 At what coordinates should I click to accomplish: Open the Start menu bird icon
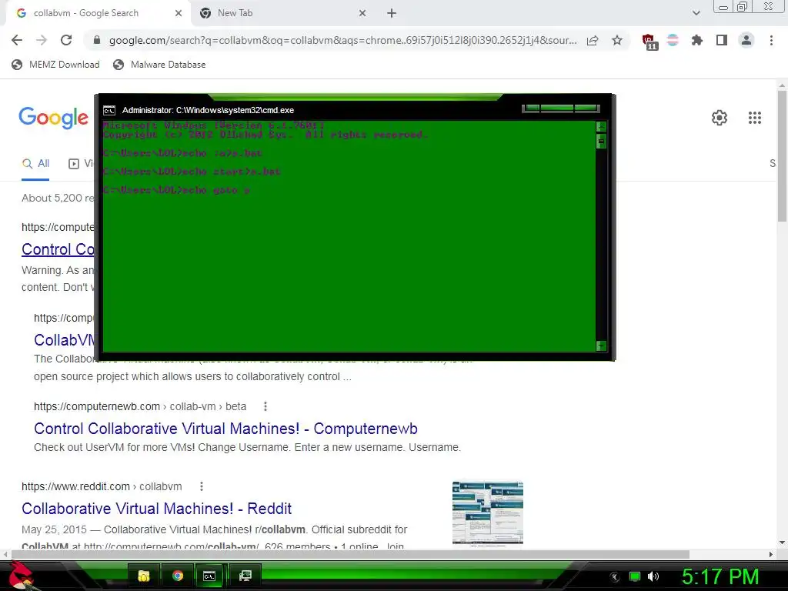click(20, 576)
